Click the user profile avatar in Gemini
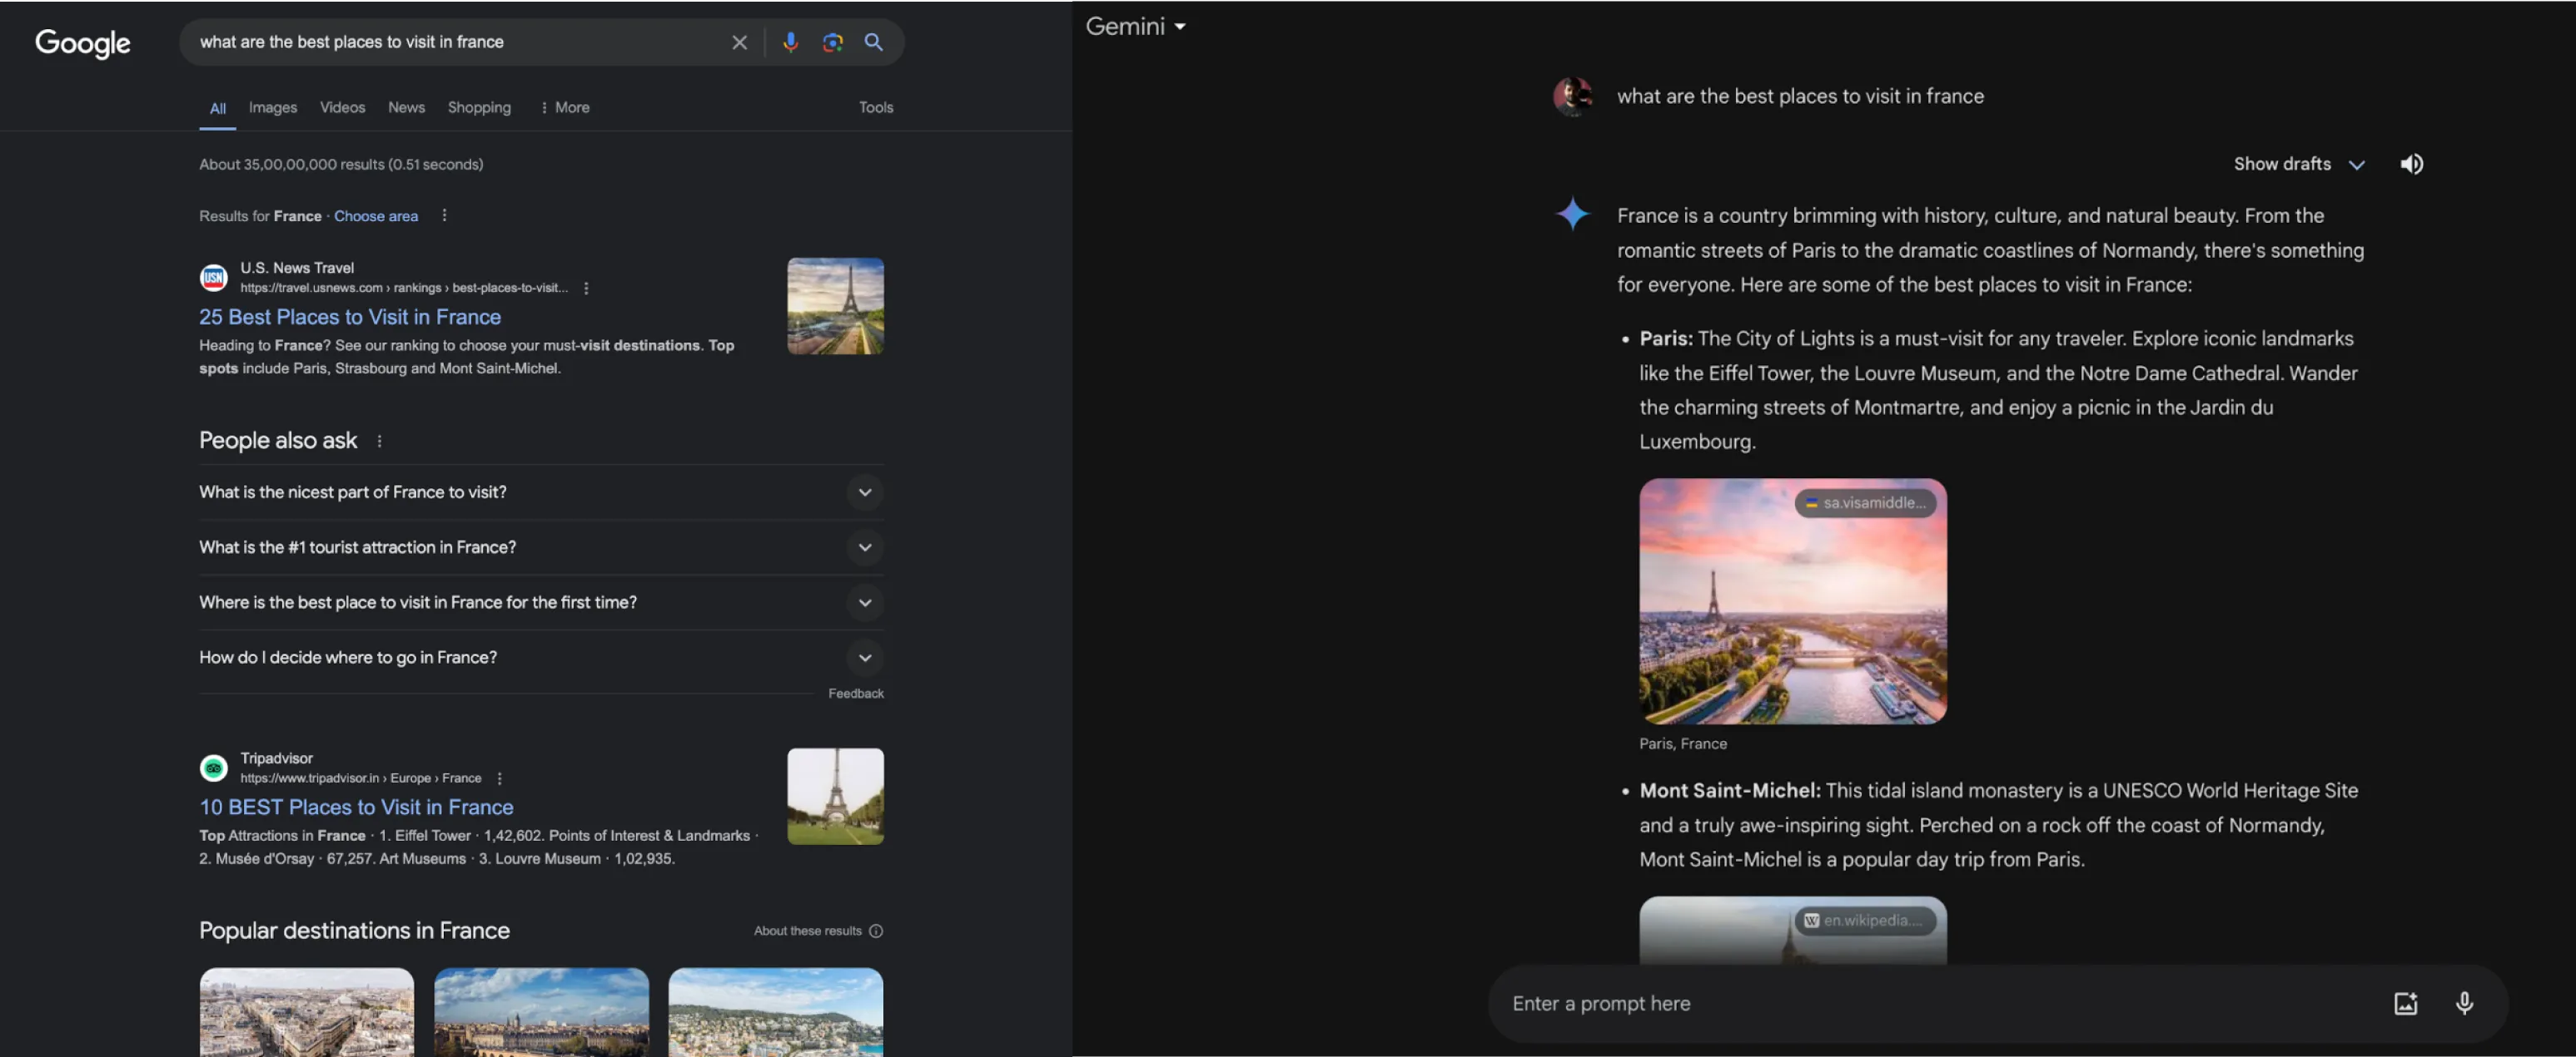The image size is (2576, 1057). click(1572, 96)
